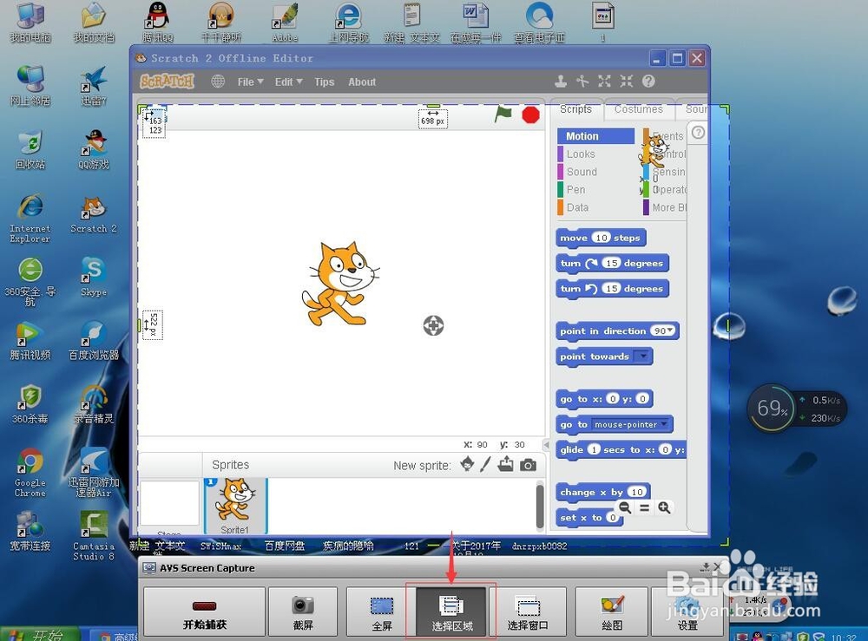Open Google Chrome desktop shortcut
Screen dimensions: 868x641
30,473
